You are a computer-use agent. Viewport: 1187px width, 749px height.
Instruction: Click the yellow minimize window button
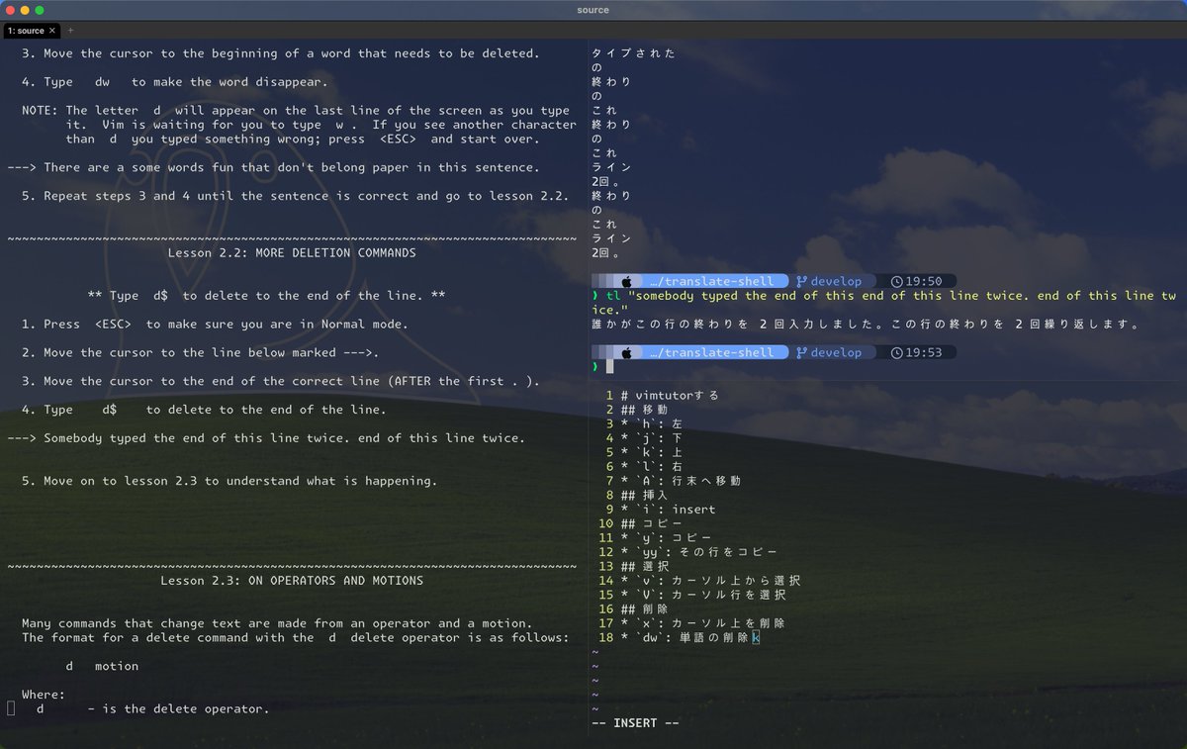pos(25,10)
